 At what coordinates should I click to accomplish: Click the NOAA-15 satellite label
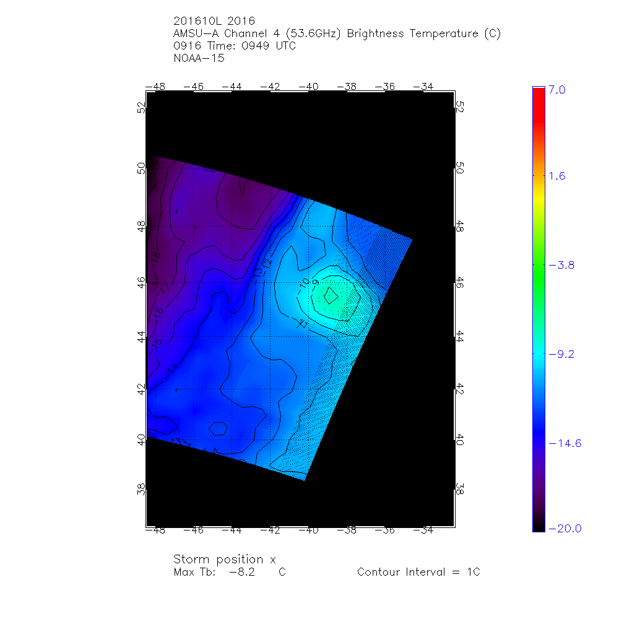pyautogui.click(x=199, y=59)
